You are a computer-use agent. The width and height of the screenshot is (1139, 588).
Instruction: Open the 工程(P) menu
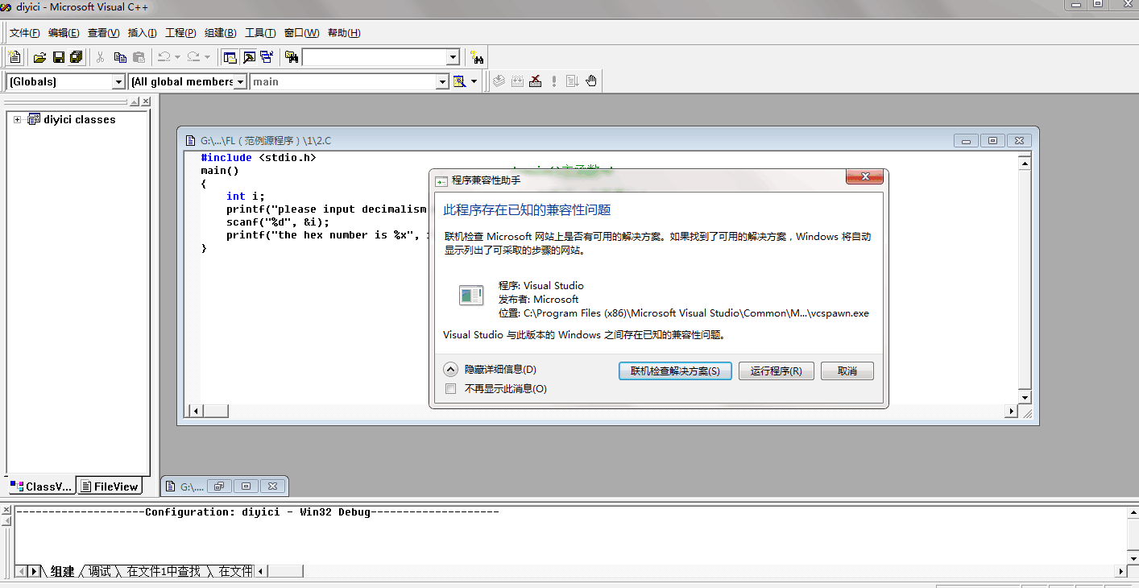point(180,33)
